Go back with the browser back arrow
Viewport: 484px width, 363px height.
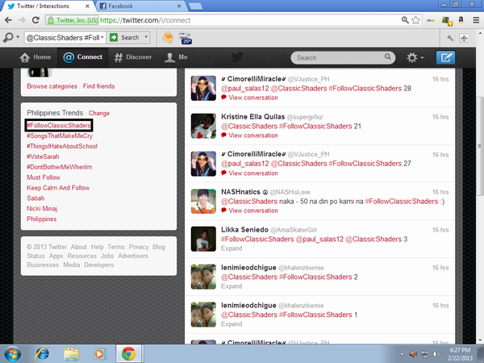pos(8,20)
